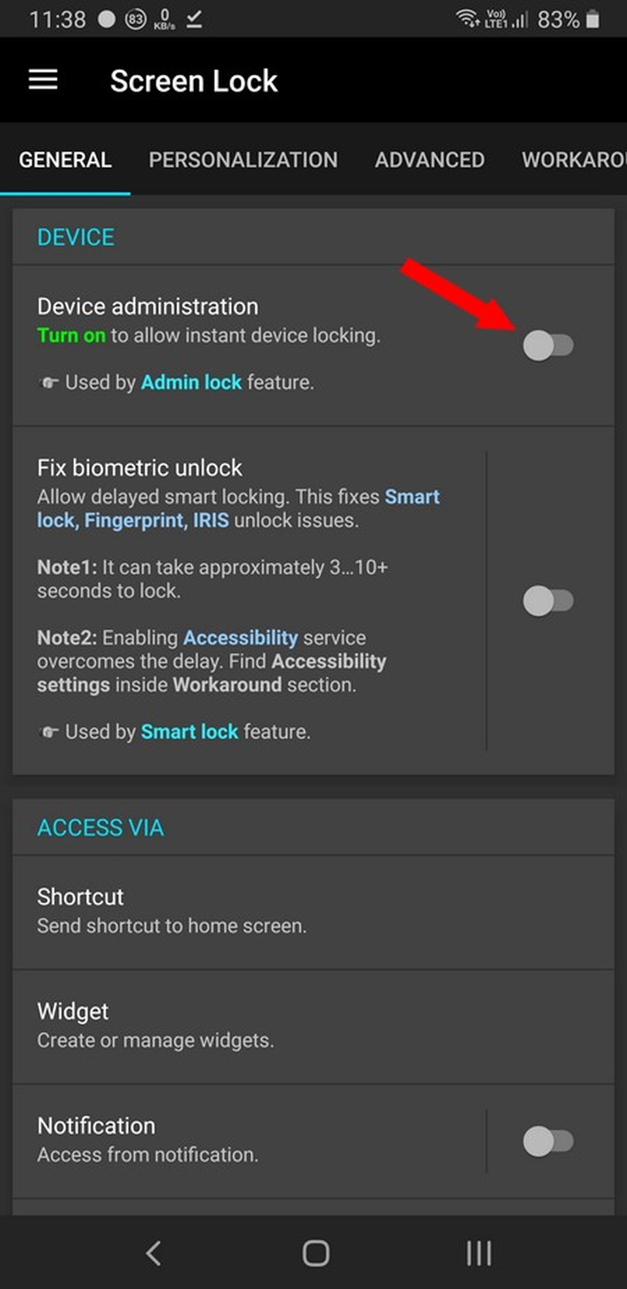Open Shortcut to send home screen shortcut
Screen dimensions: 627x1289
[313, 912]
